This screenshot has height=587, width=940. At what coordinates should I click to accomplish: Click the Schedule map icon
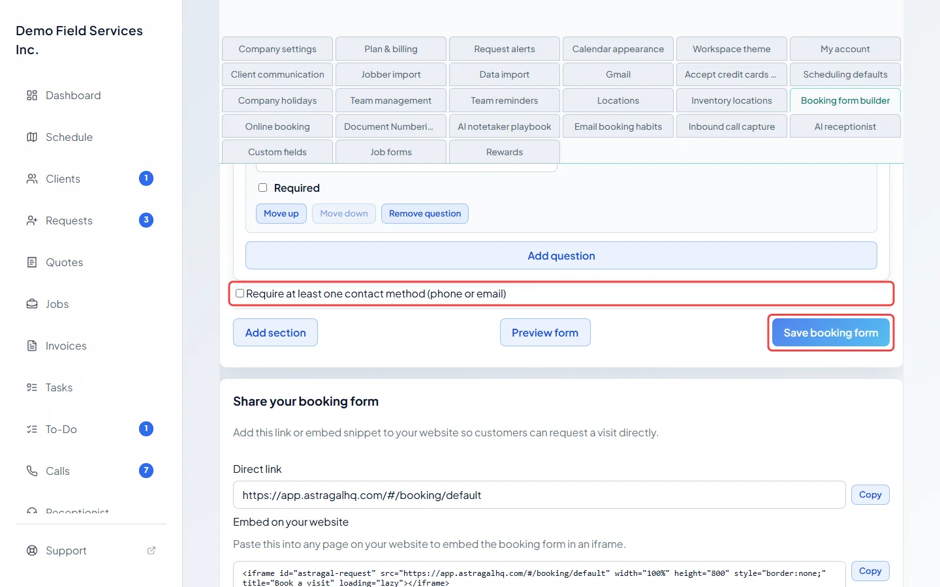click(32, 137)
